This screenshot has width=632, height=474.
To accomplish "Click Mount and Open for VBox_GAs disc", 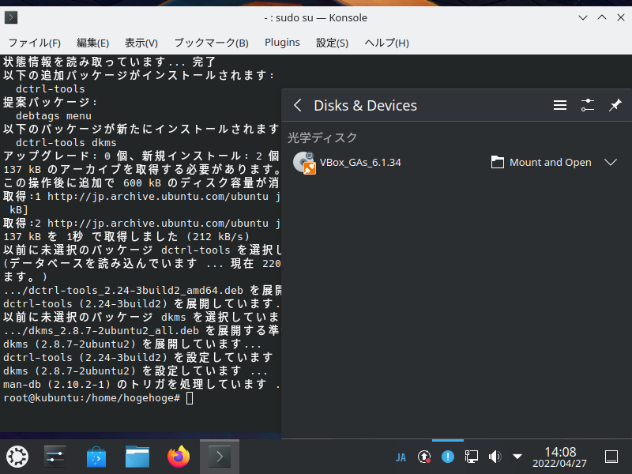I will tap(541, 163).
